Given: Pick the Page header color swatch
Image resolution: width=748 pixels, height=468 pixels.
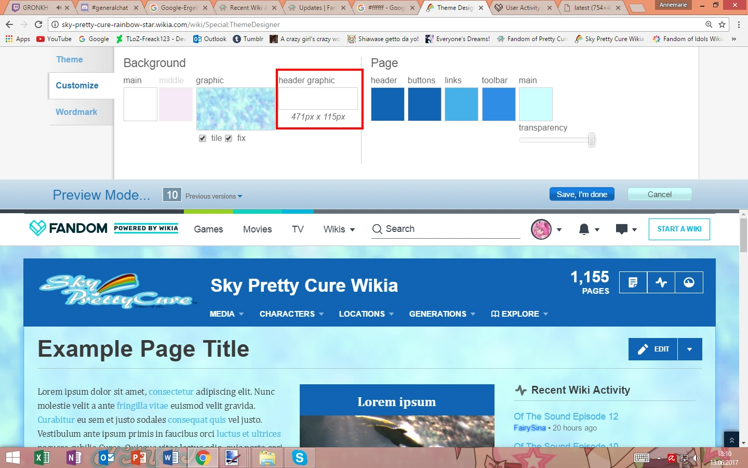Looking at the screenshot, I should [388, 104].
